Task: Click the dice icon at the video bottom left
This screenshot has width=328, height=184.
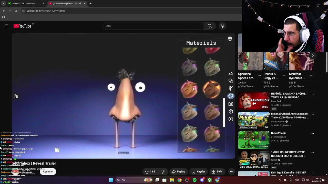Action: [x=57, y=150]
